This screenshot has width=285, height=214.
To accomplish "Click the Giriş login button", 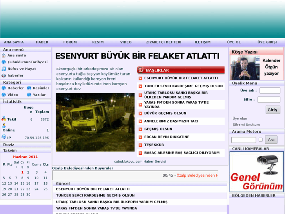I will pos(273,110).
